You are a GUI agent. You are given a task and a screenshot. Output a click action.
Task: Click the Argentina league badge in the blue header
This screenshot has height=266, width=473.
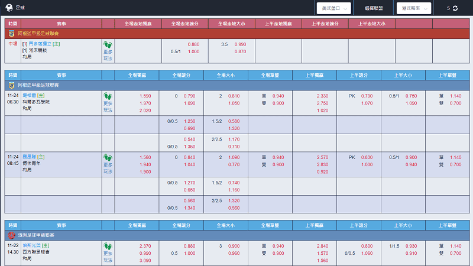point(11,86)
